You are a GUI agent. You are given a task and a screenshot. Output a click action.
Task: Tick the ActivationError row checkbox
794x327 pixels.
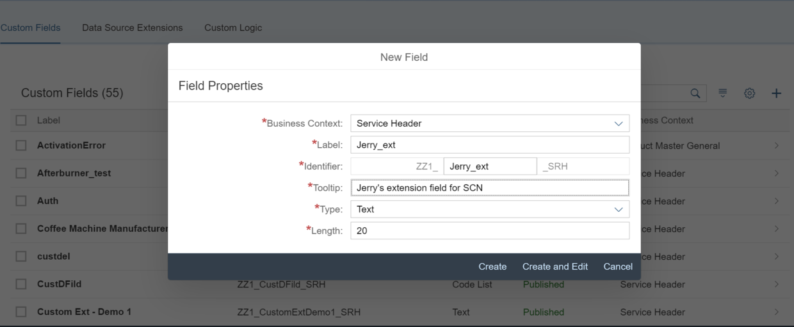(x=21, y=146)
